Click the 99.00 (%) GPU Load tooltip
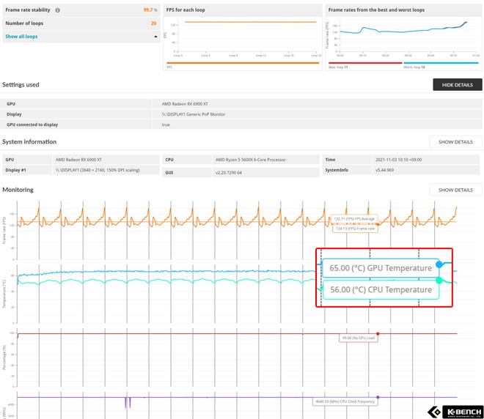The width and height of the screenshot is (484, 419). tap(359, 338)
